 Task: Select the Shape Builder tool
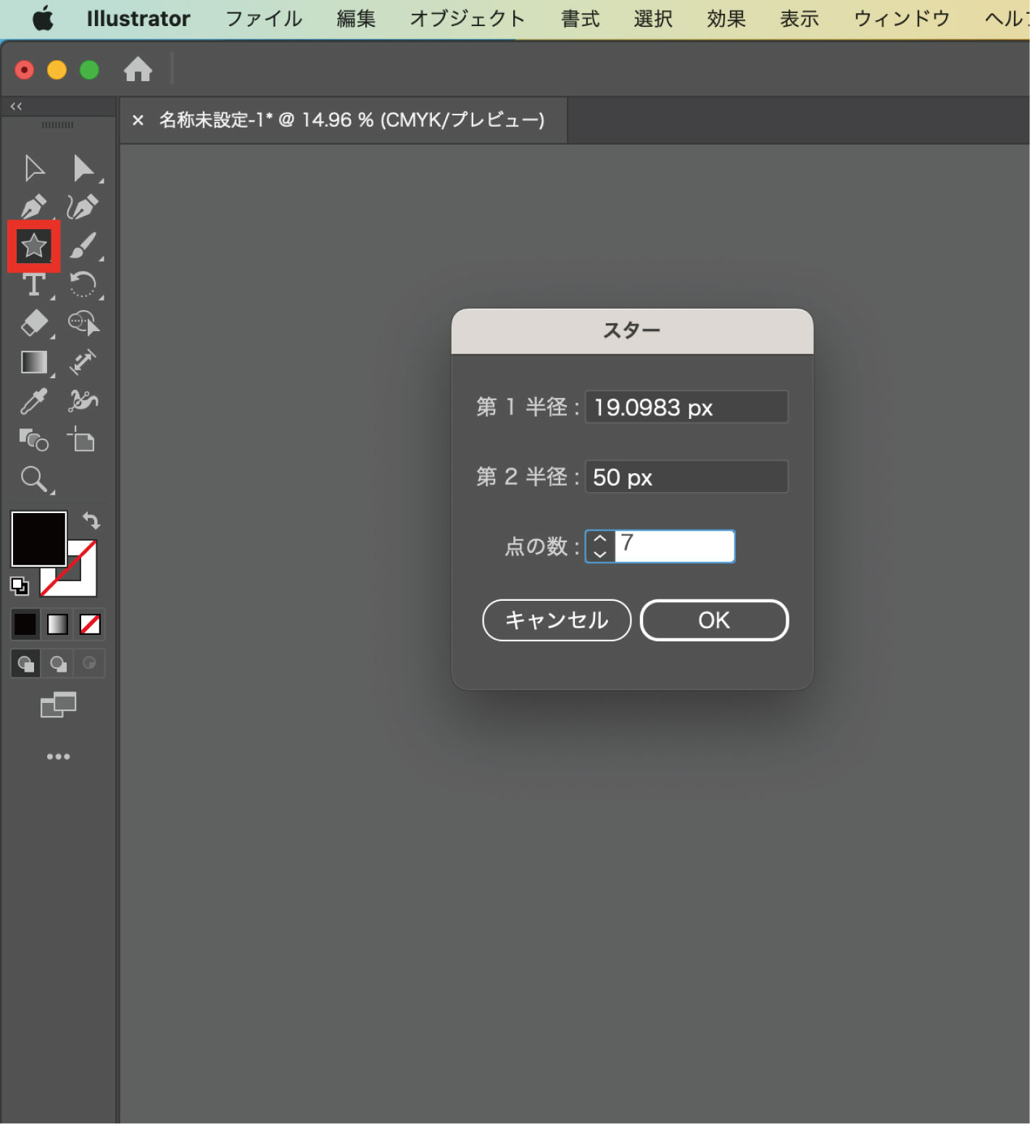coord(83,323)
